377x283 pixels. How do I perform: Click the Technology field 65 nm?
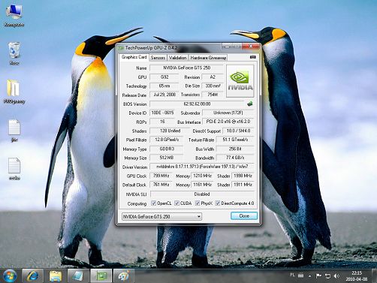pyautogui.click(x=164, y=86)
